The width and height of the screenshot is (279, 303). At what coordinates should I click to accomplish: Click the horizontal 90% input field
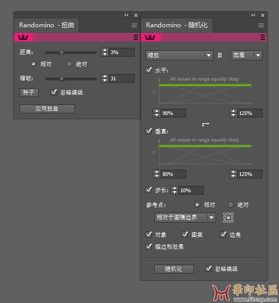(x=173, y=113)
